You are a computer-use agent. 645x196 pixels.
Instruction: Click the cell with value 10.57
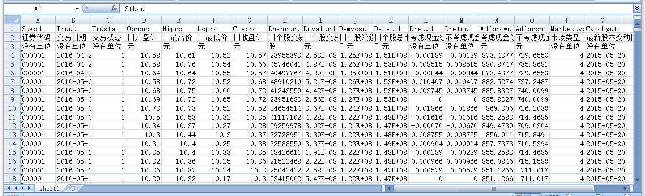(x=249, y=55)
